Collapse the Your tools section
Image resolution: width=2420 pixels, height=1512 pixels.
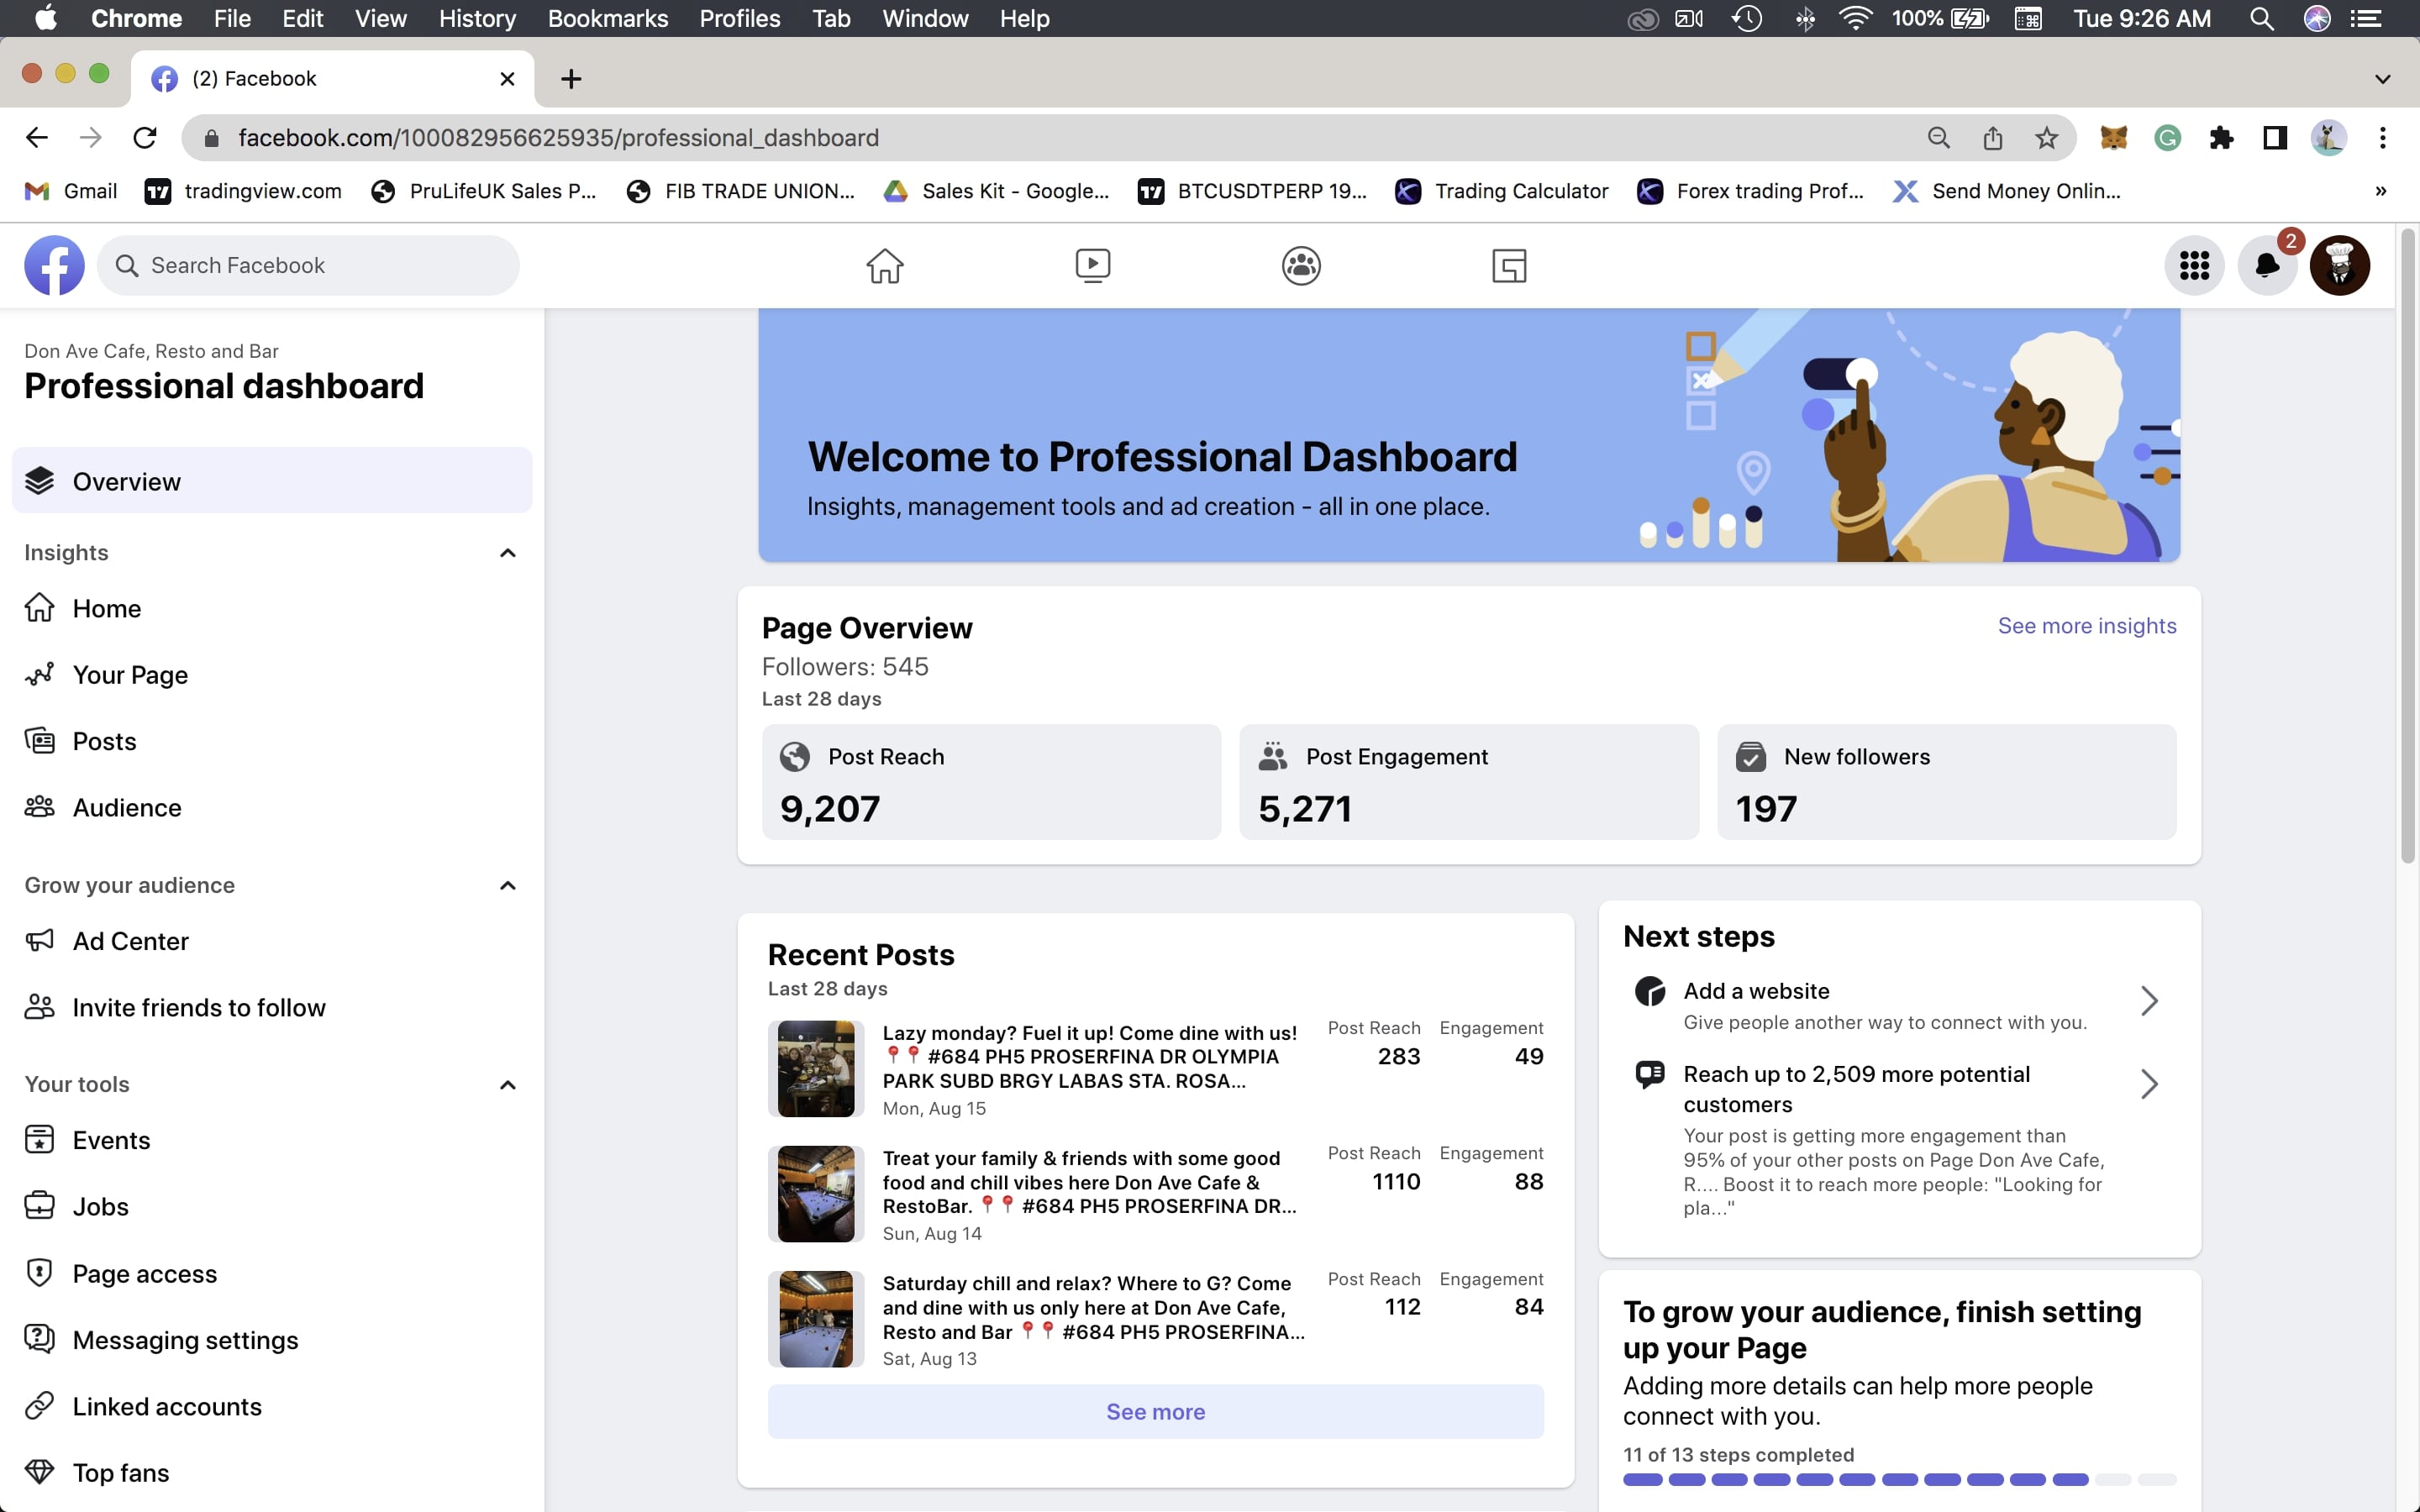pyautogui.click(x=507, y=1085)
